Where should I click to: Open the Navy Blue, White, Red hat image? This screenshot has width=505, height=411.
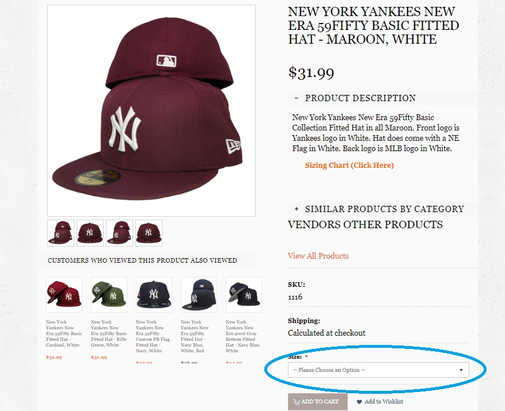pos(199,295)
